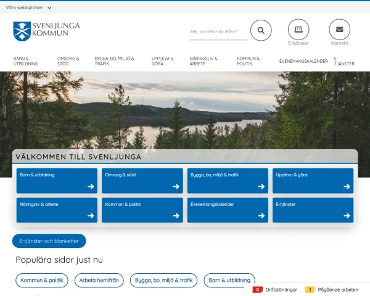Click the Näringsliv & arbete blue tile
The height and width of the screenshot is (296, 370).
click(57, 210)
